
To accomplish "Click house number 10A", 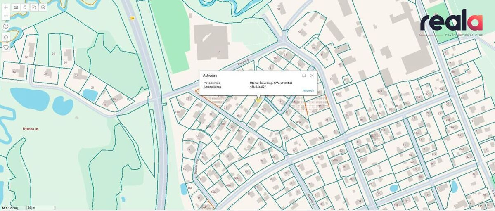I will 273,157.
